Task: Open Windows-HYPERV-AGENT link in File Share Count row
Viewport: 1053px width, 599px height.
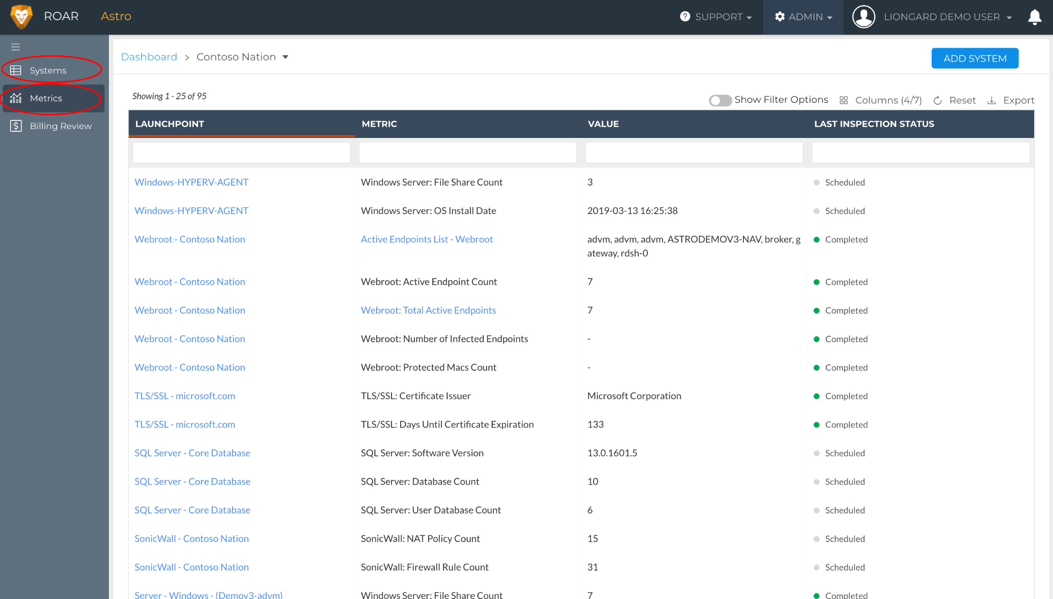Action: click(191, 182)
